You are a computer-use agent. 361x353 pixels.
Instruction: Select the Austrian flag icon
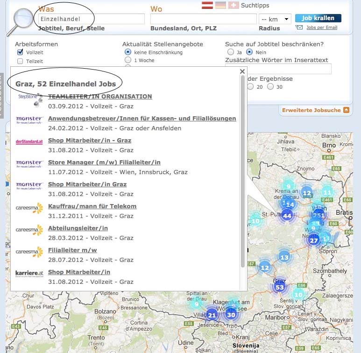pyautogui.click(x=207, y=5)
